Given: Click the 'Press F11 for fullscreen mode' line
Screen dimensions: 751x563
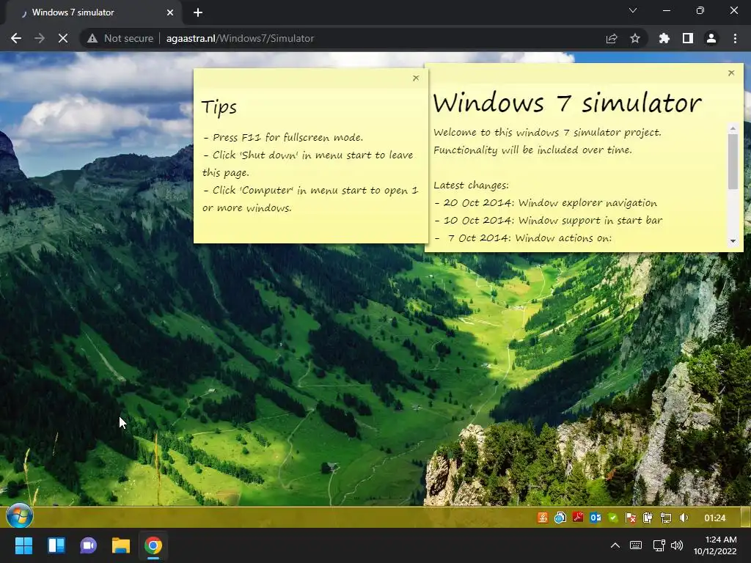Looking at the screenshot, I should [x=283, y=137].
